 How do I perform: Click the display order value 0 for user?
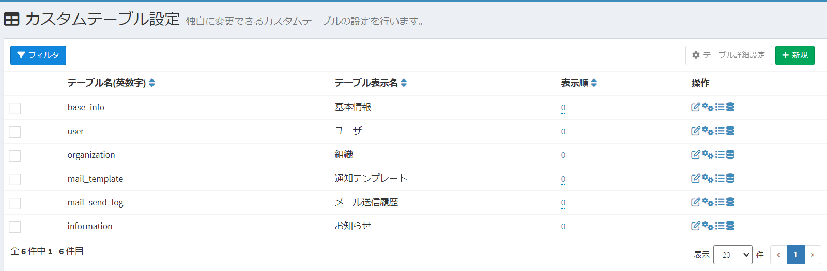[563, 132]
